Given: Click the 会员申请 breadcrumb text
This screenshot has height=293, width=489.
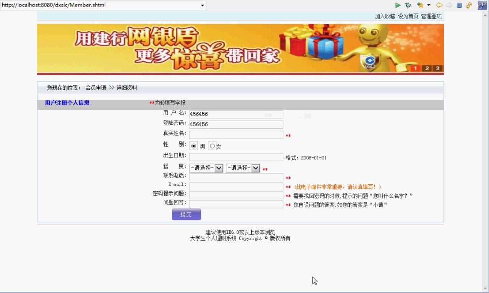Looking at the screenshot, I should (x=96, y=88).
